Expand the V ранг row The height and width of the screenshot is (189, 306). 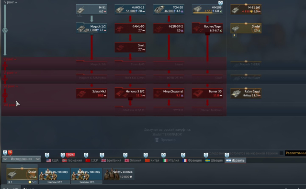click(x=10, y=59)
